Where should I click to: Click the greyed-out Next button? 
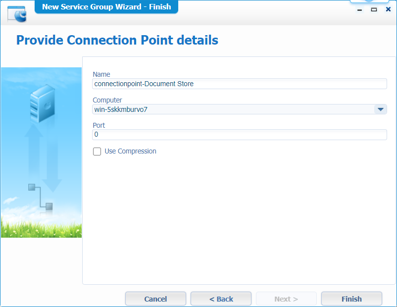(286, 299)
